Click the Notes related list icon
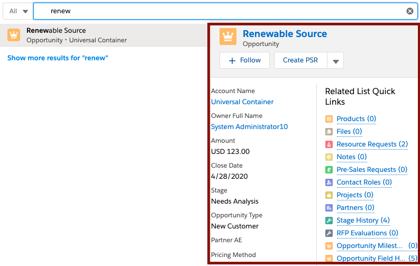This screenshot has height=266, width=420. [329, 157]
